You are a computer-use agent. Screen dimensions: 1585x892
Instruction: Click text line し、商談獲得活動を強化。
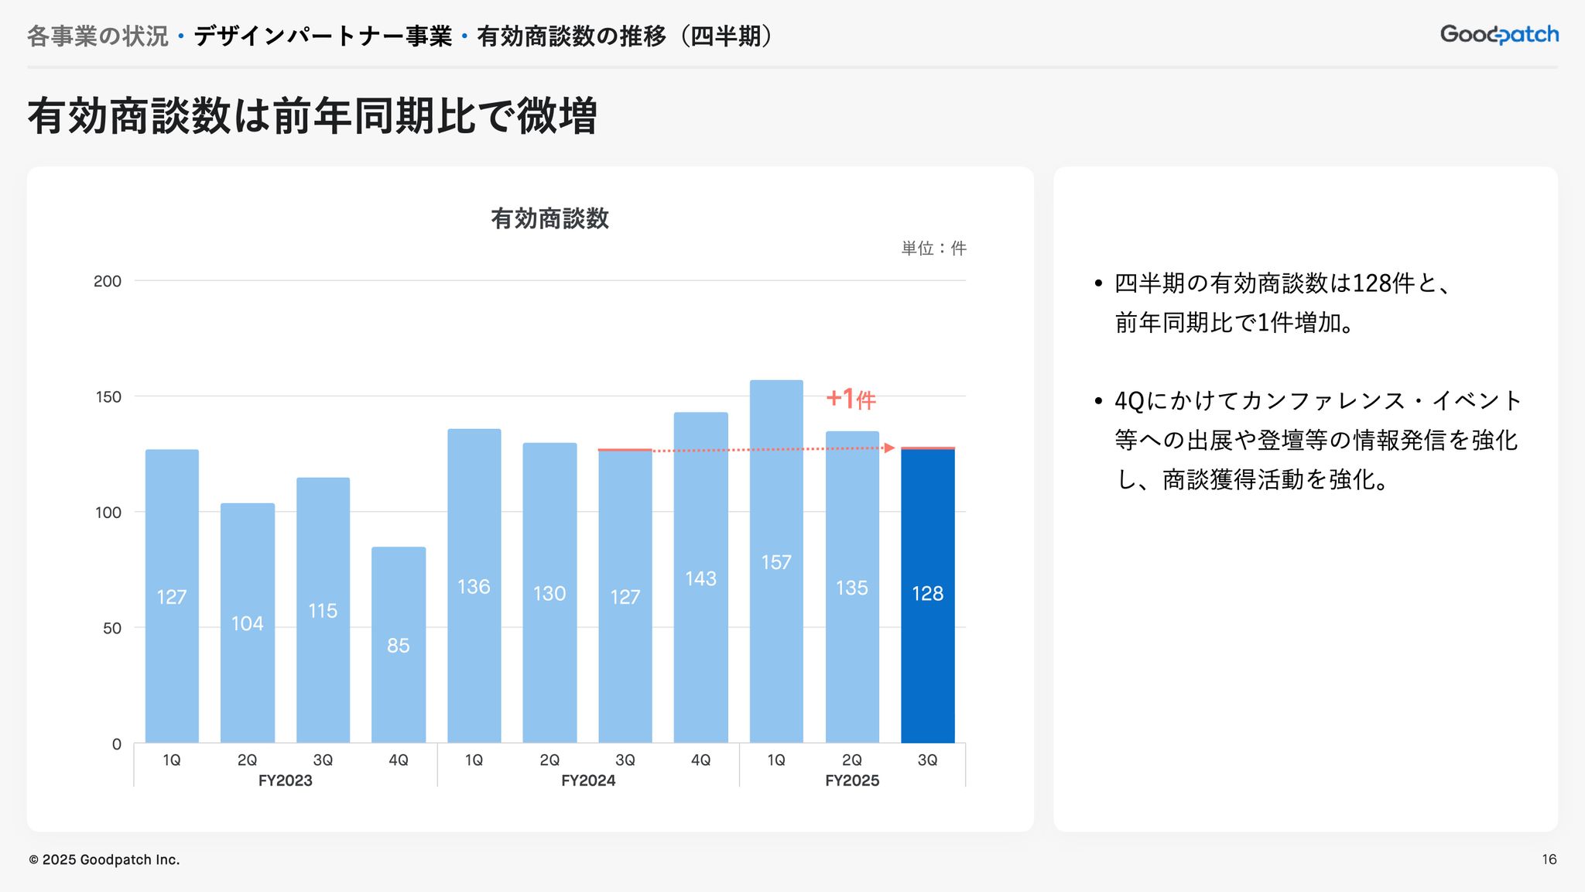tap(1253, 479)
